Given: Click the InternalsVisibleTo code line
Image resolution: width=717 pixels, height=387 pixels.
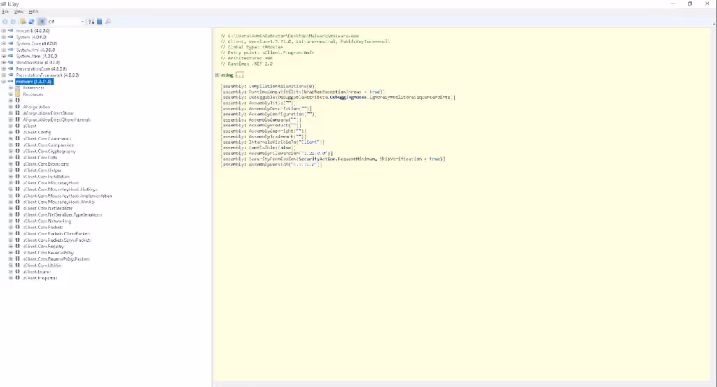Looking at the screenshot, I should pos(272,142).
